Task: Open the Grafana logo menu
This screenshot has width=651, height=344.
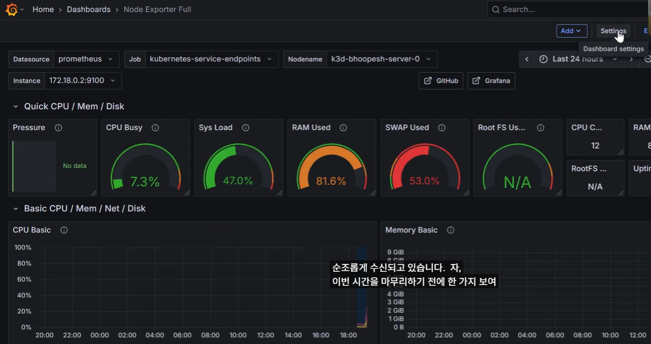Action: point(12,9)
